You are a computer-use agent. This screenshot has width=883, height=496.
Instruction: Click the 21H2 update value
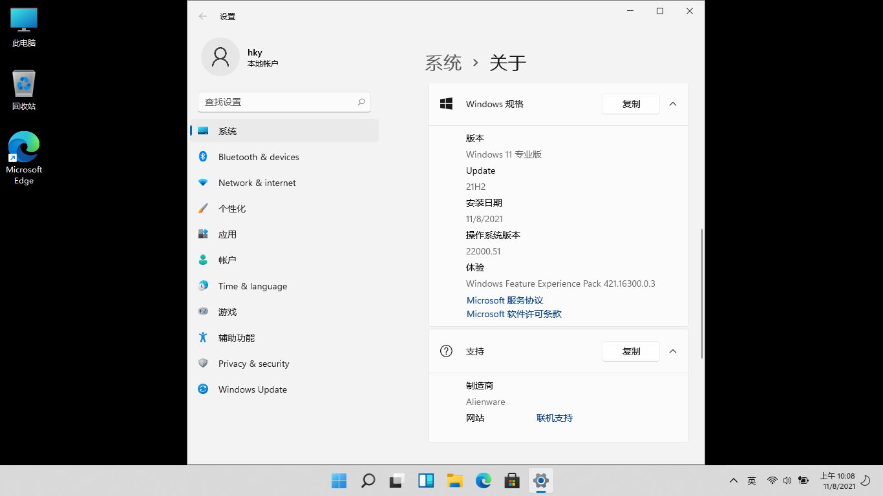pos(476,187)
